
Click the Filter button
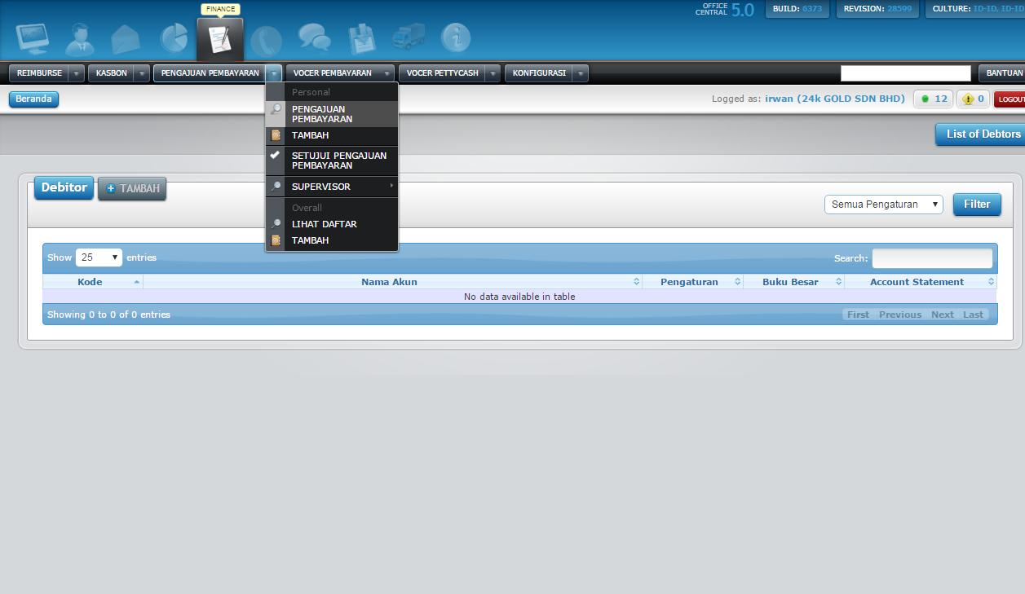977,205
